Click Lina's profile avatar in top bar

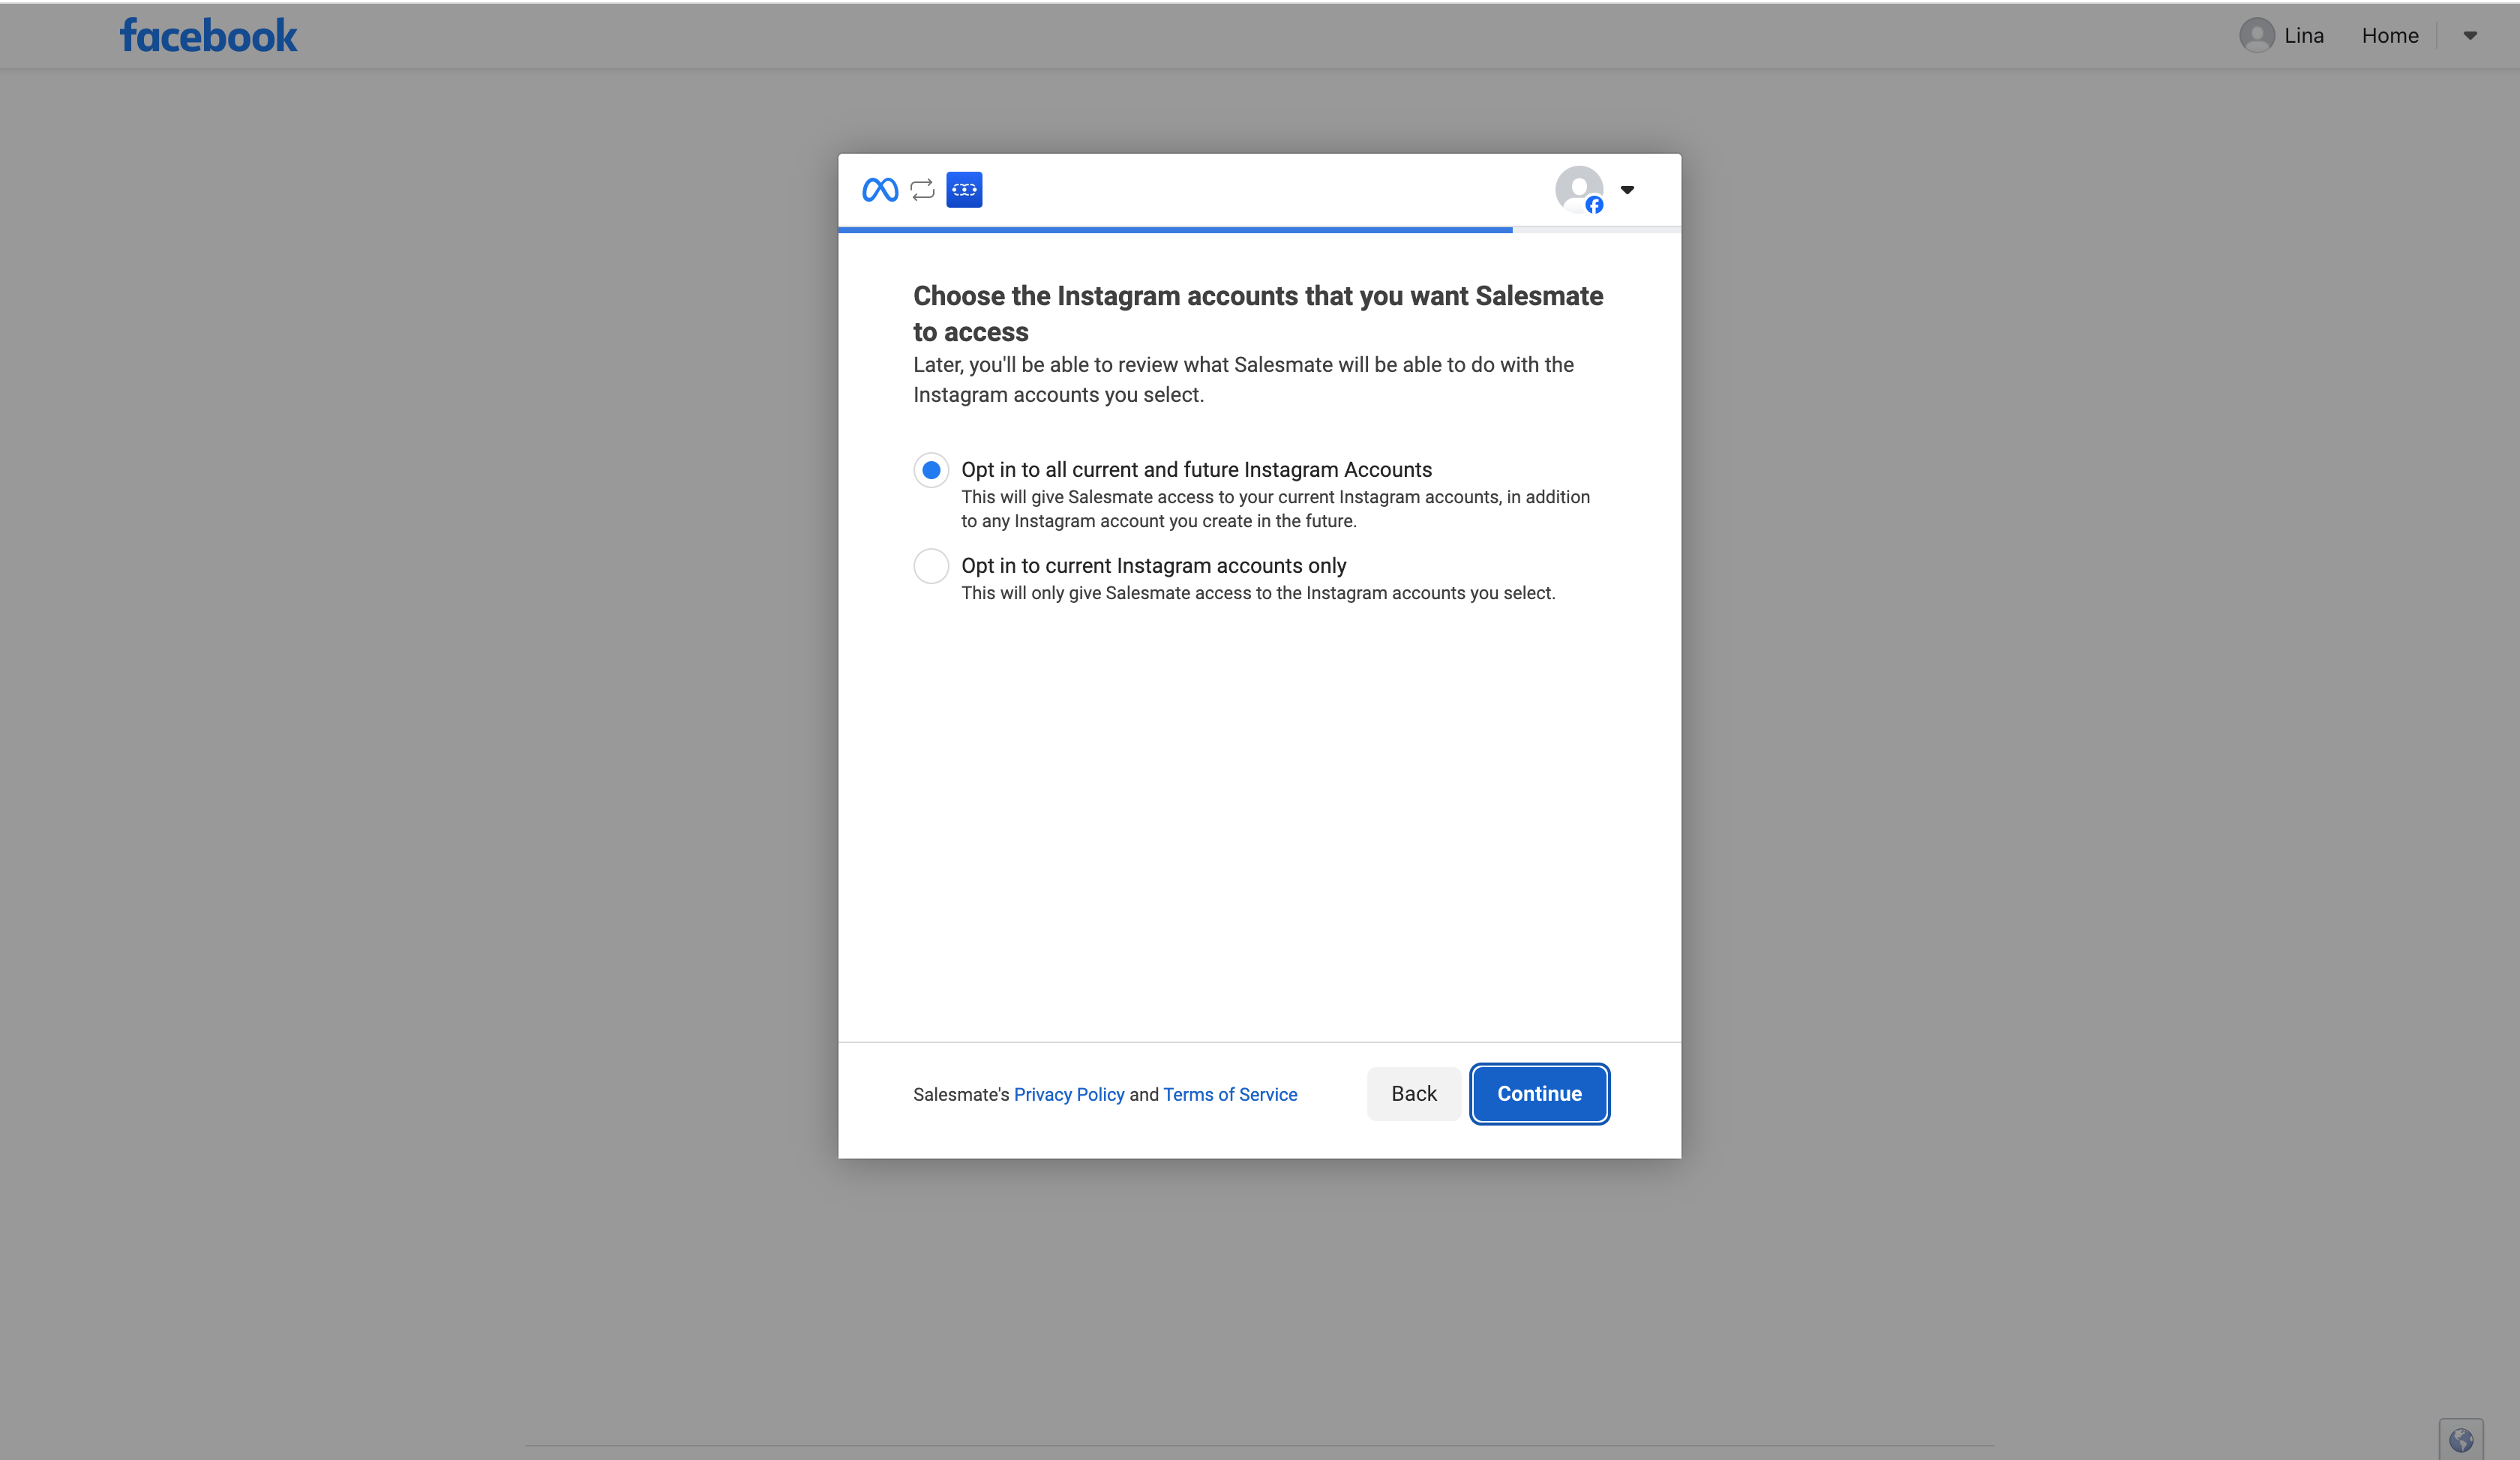point(2256,36)
